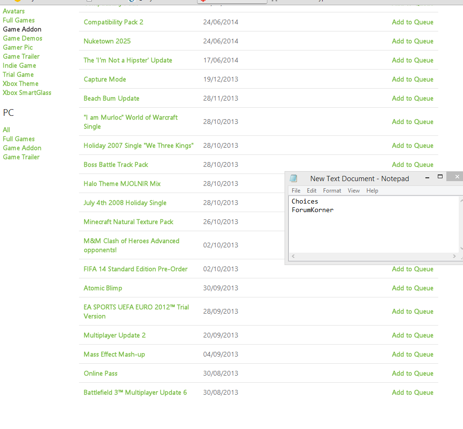The image size is (463, 429).
Task: Open Notepad Format menu
Action: click(x=332, y=191)
